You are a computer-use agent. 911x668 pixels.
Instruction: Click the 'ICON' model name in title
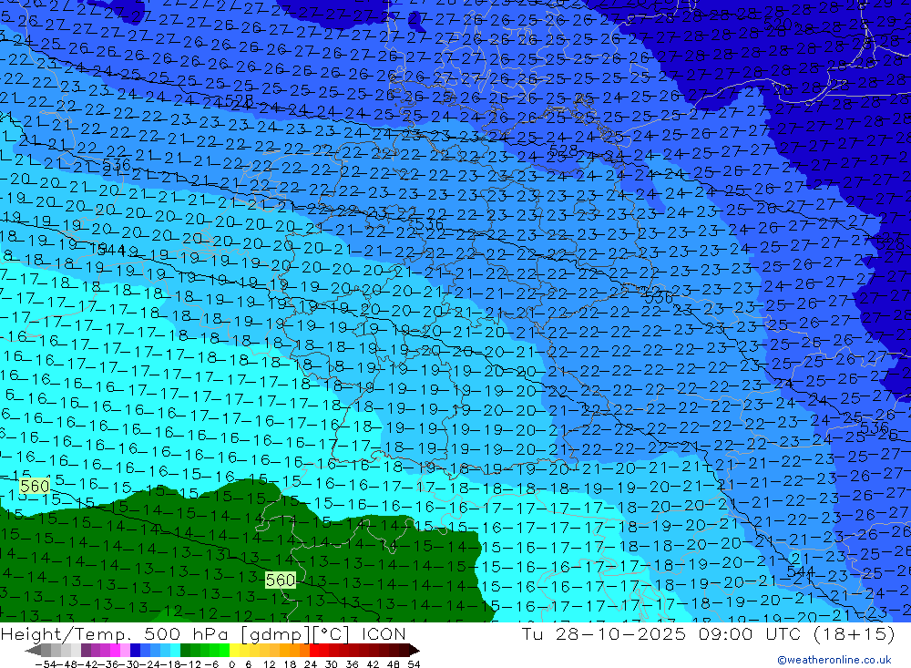[384, 634]
